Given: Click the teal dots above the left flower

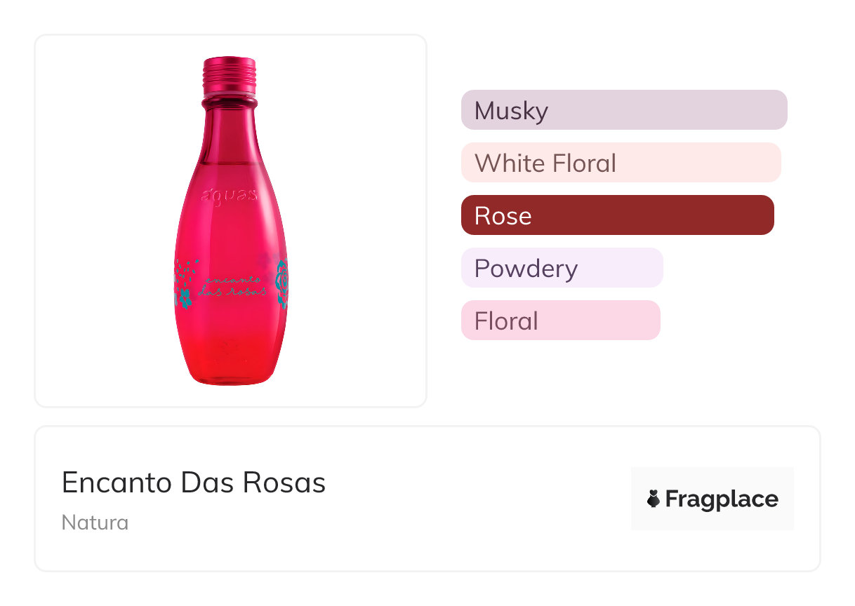Looking at the screenshot, I should (184, 270).
